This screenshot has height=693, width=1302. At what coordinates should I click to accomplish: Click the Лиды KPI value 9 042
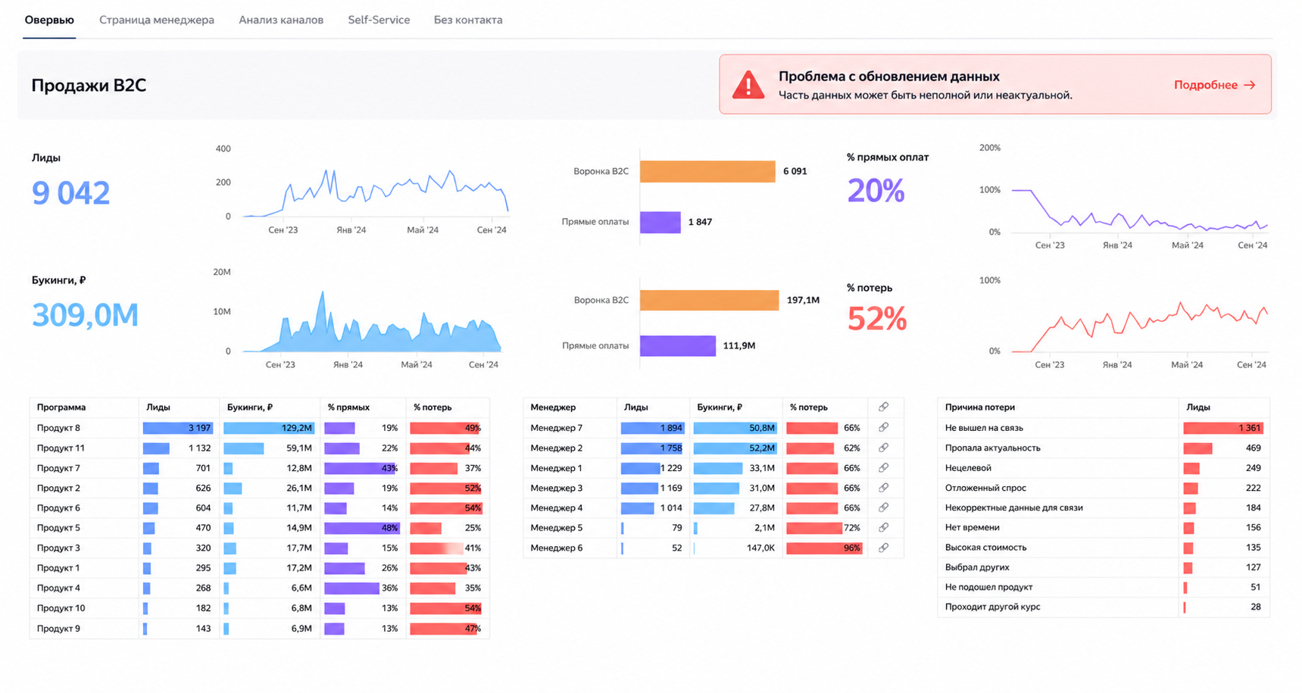pyautogui.click(x=70, y=193)
